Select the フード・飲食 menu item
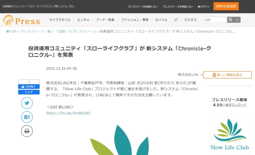The image size is (255, 155). tap(105, 20)
